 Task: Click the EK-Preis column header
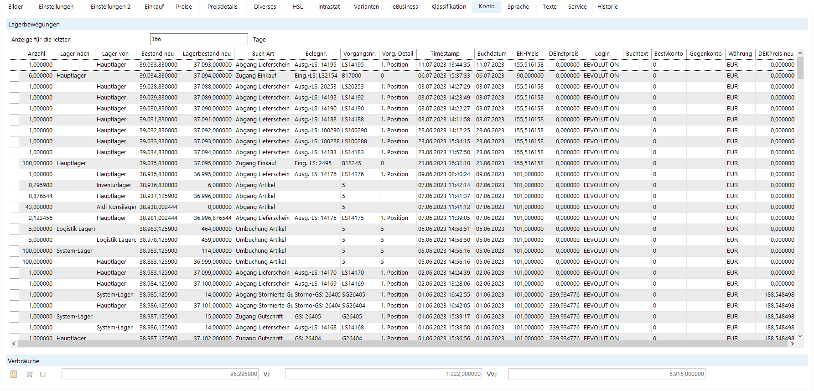pos(527,54)
